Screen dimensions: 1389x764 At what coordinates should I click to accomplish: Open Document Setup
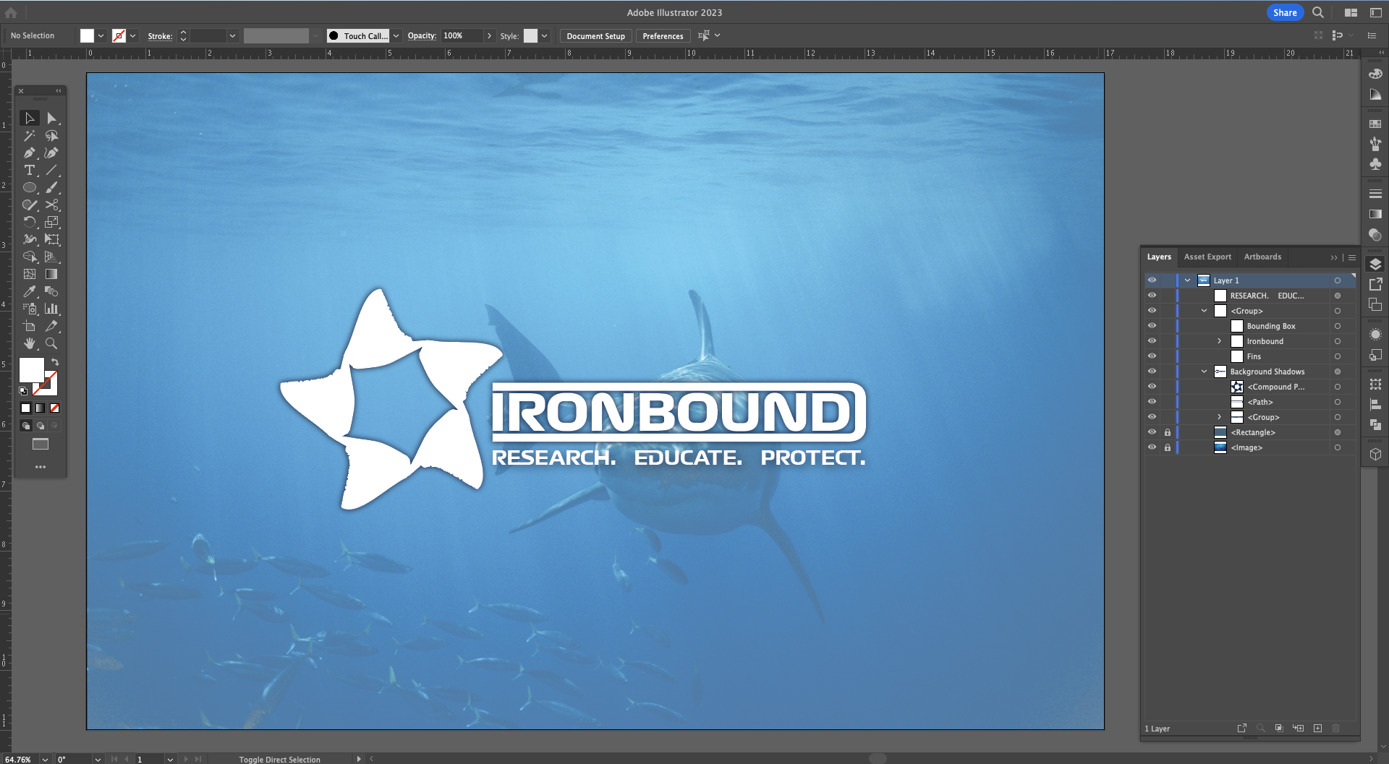tap(595, 35)
